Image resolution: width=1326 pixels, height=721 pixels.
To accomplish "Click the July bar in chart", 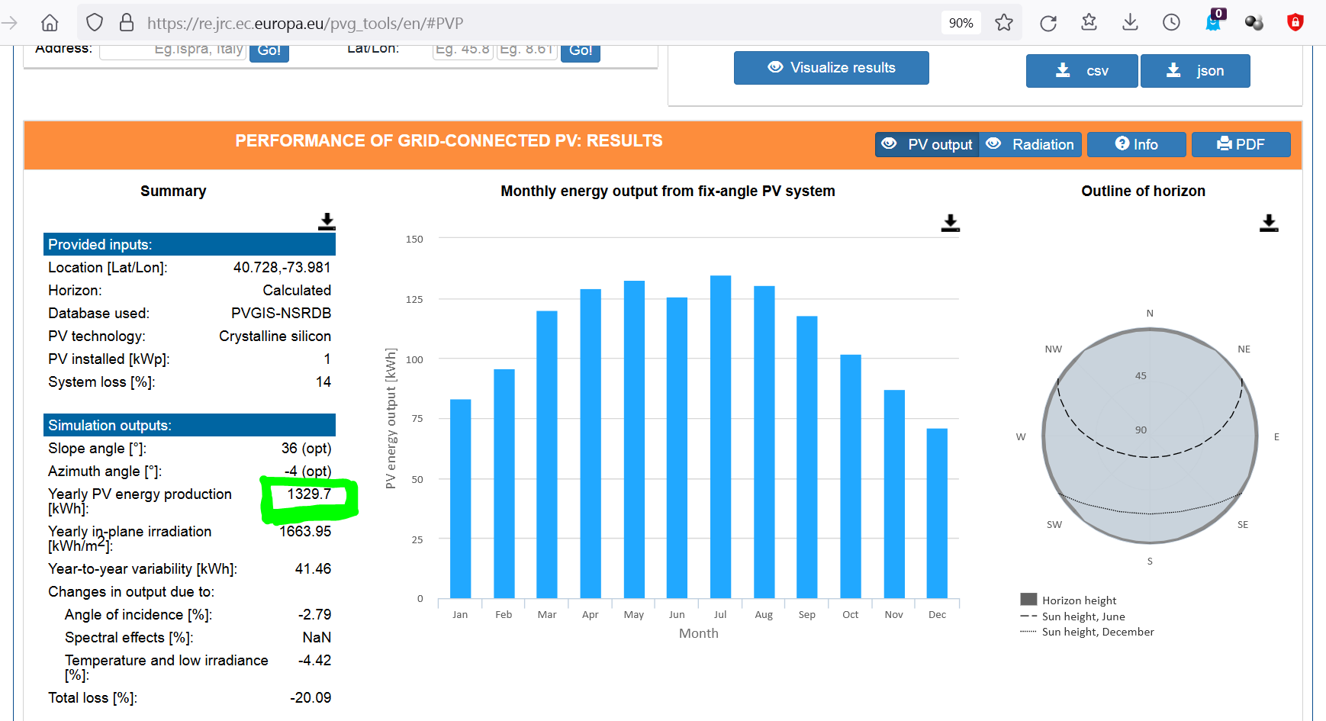I will 720,436.
